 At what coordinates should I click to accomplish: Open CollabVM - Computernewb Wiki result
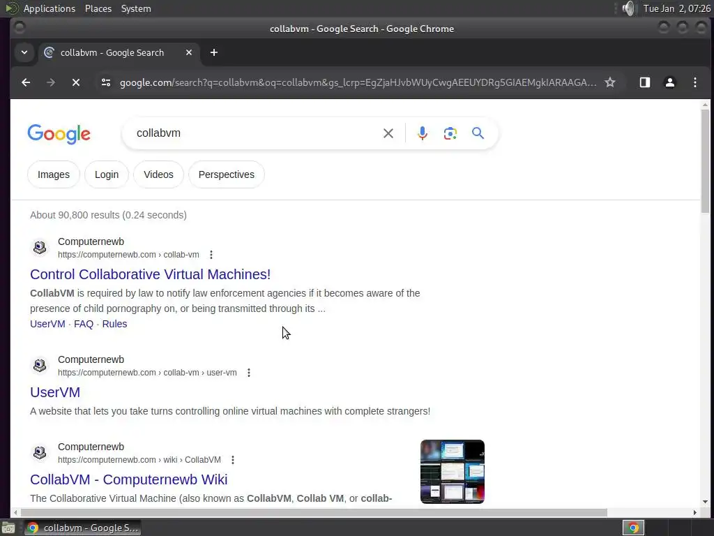(x=129, y=479)
